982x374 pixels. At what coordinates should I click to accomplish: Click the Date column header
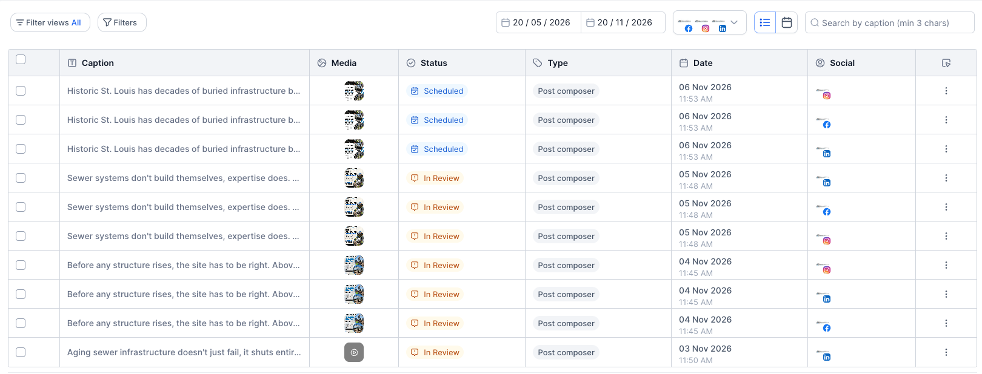pyautogui.click(x=740, y=63)
